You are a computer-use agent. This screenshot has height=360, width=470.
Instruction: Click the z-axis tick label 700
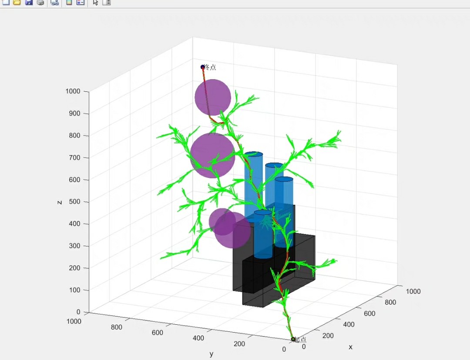[74, 157]
